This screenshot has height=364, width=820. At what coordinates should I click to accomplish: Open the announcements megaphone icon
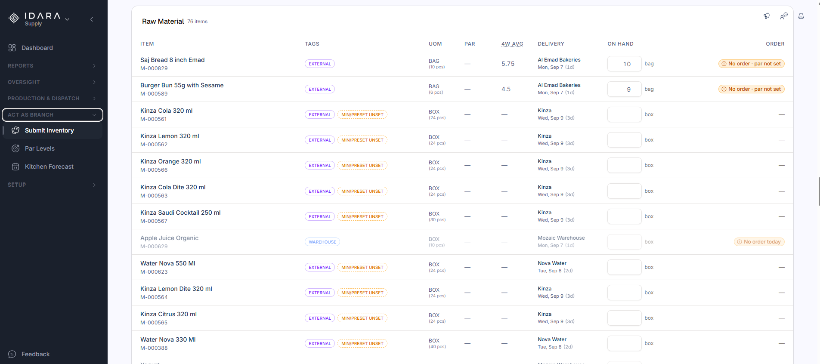767,16
